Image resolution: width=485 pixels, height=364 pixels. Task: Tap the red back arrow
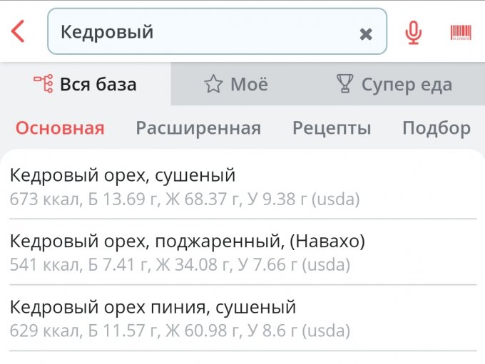(x=19, y=31)
